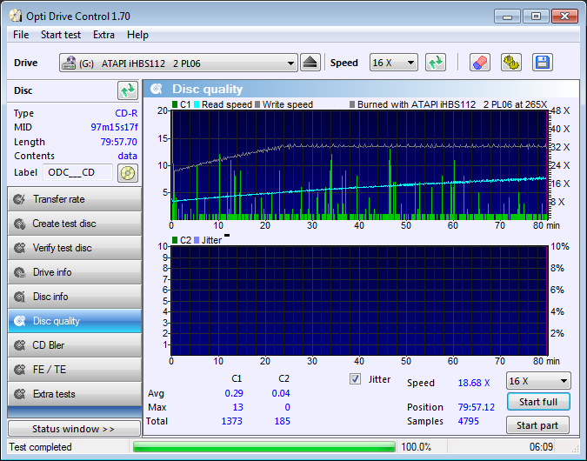587x461 pixels.
Task: Click the Opti Drive Control title bar icon
Action: pos(16,17)
